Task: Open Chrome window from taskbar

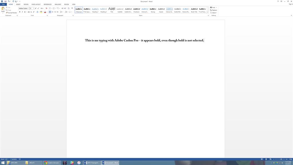Action: 52,163
